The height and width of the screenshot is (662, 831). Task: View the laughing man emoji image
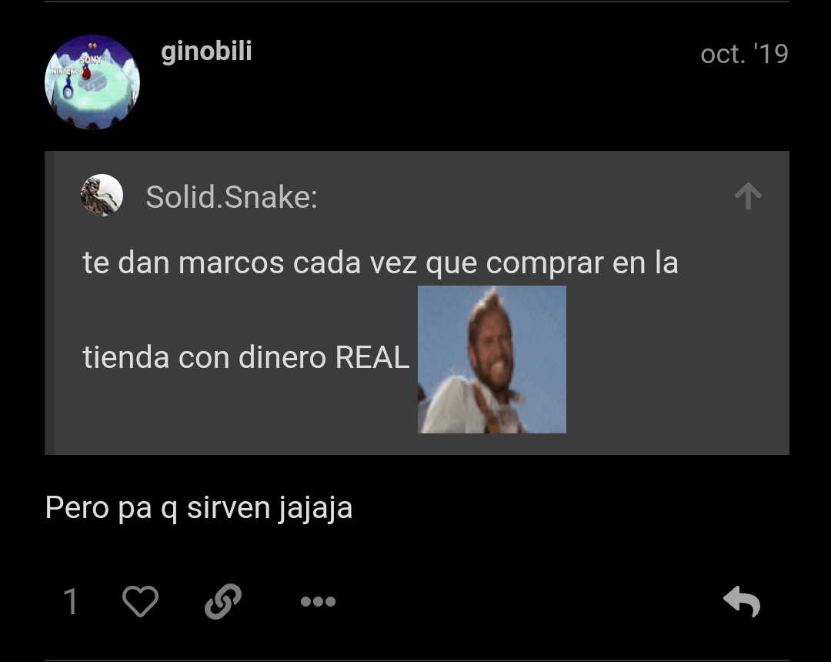coord(492,359)
